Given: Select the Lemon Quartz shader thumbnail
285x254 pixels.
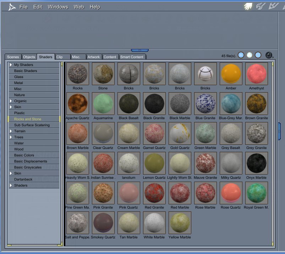Looking at the screenshot, I should point(154,163).
